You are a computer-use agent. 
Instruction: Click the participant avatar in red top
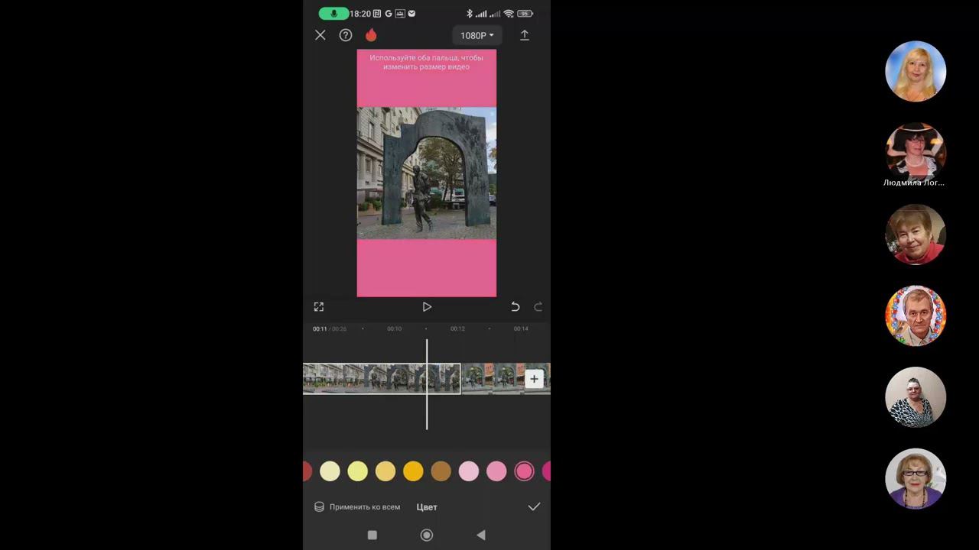(x=916, y=235)
